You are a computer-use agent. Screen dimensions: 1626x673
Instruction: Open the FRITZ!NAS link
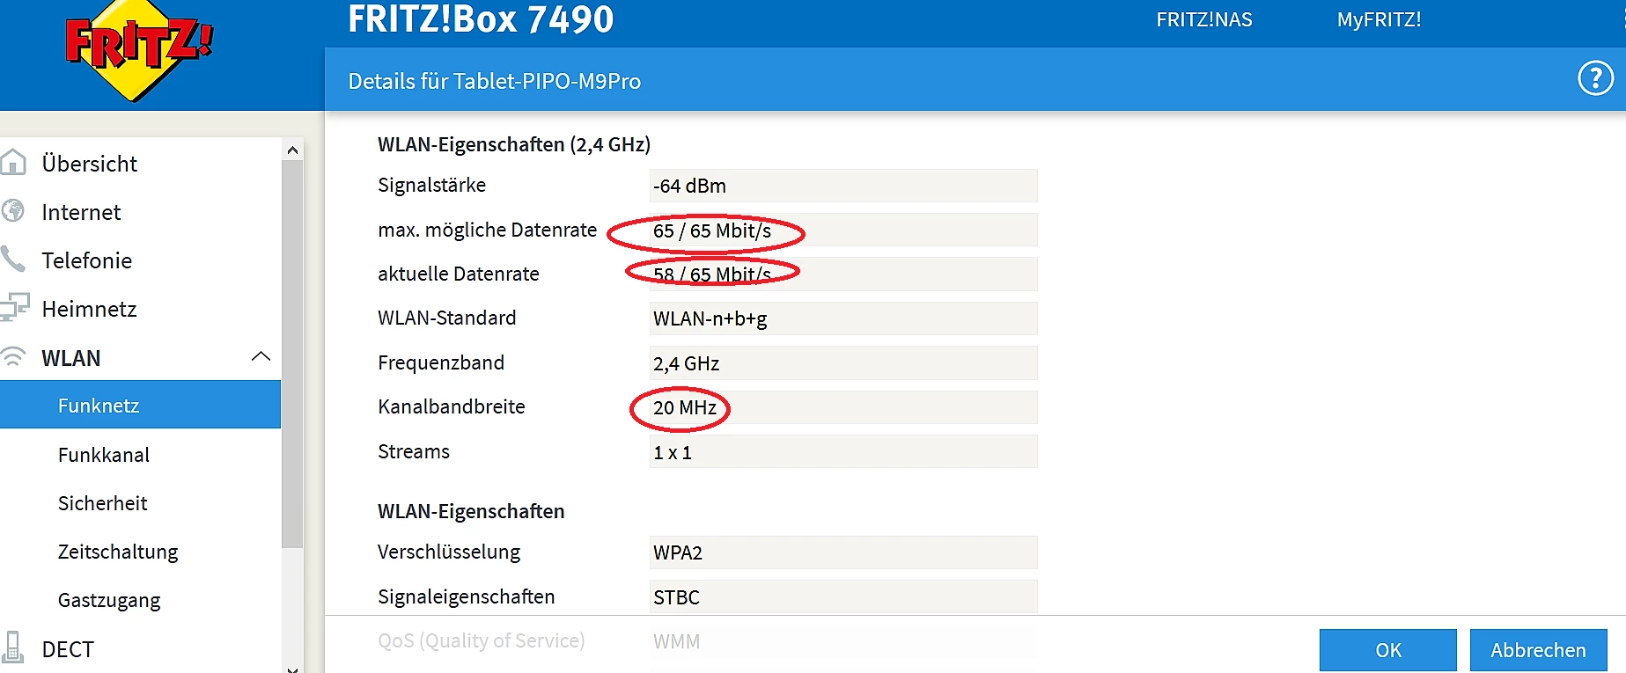coord(1203,19)
